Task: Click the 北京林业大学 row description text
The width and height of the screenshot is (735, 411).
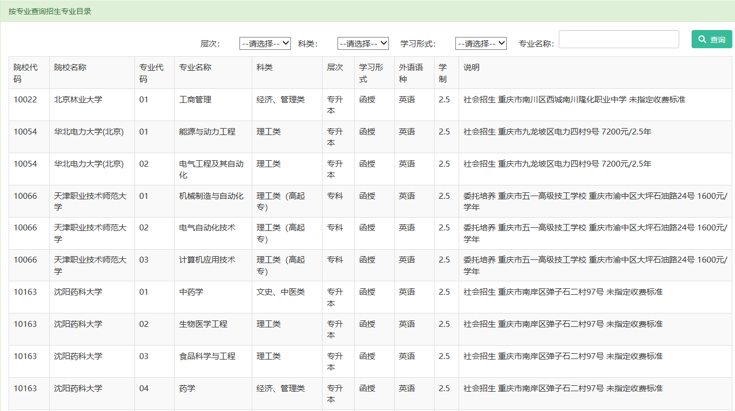Action: tap(574, 100)
